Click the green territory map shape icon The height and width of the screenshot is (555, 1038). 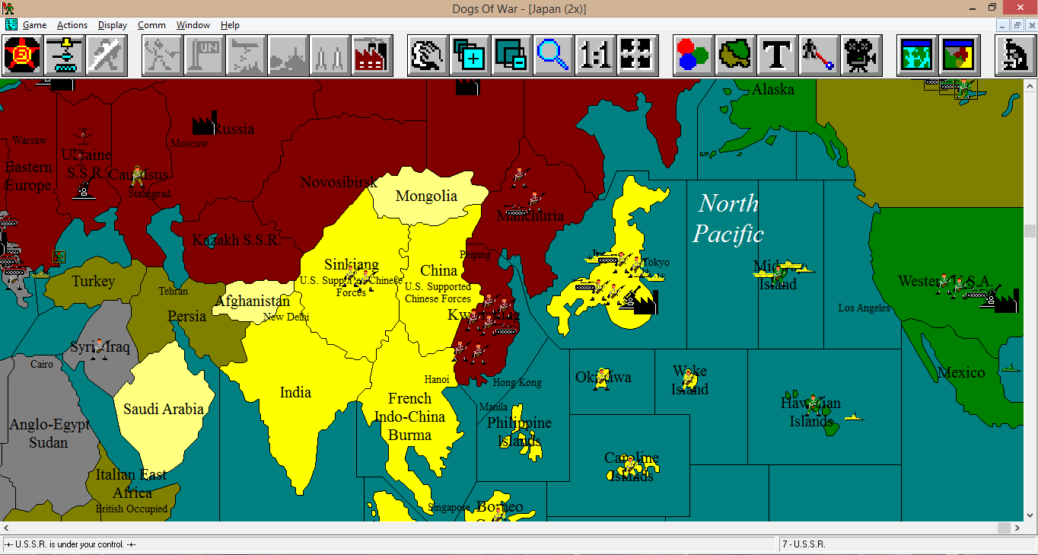(735, 55)
